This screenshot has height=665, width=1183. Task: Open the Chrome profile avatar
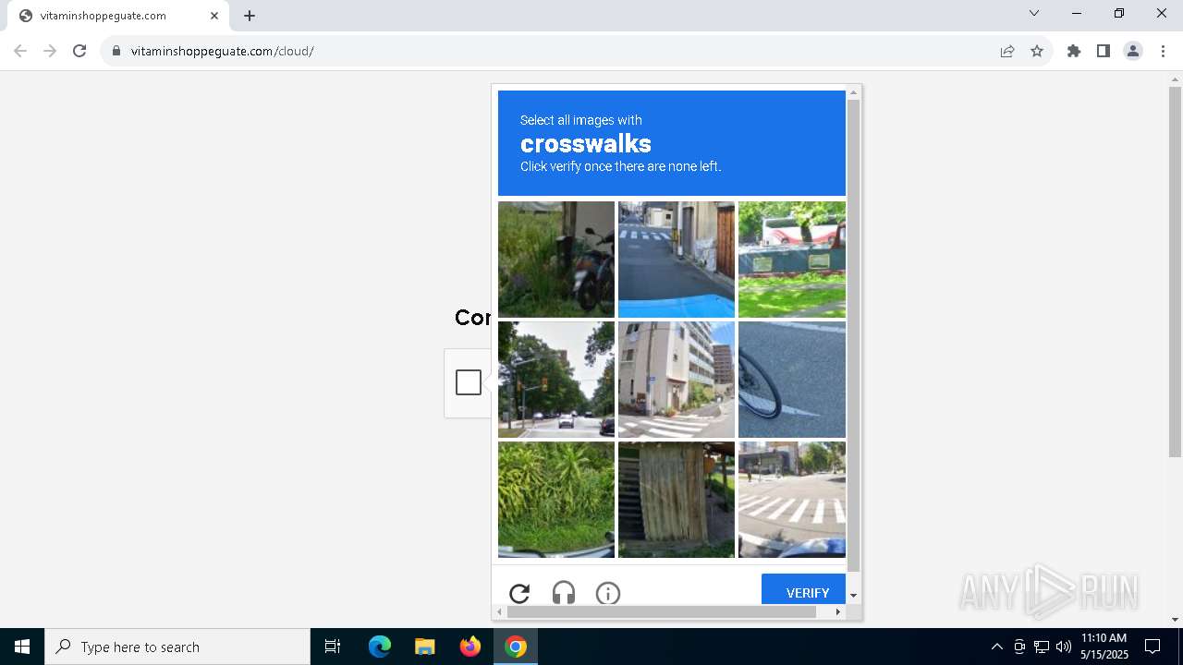click(x=1133, y=51)
